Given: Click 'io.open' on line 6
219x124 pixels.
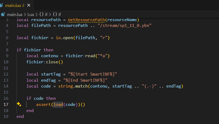Looking at the screenshot, I should (64, 38).
